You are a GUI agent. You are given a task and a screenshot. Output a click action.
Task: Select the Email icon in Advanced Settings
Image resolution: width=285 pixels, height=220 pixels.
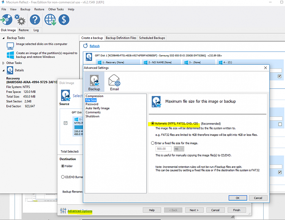pyautogui.click(x=114, y=83)
